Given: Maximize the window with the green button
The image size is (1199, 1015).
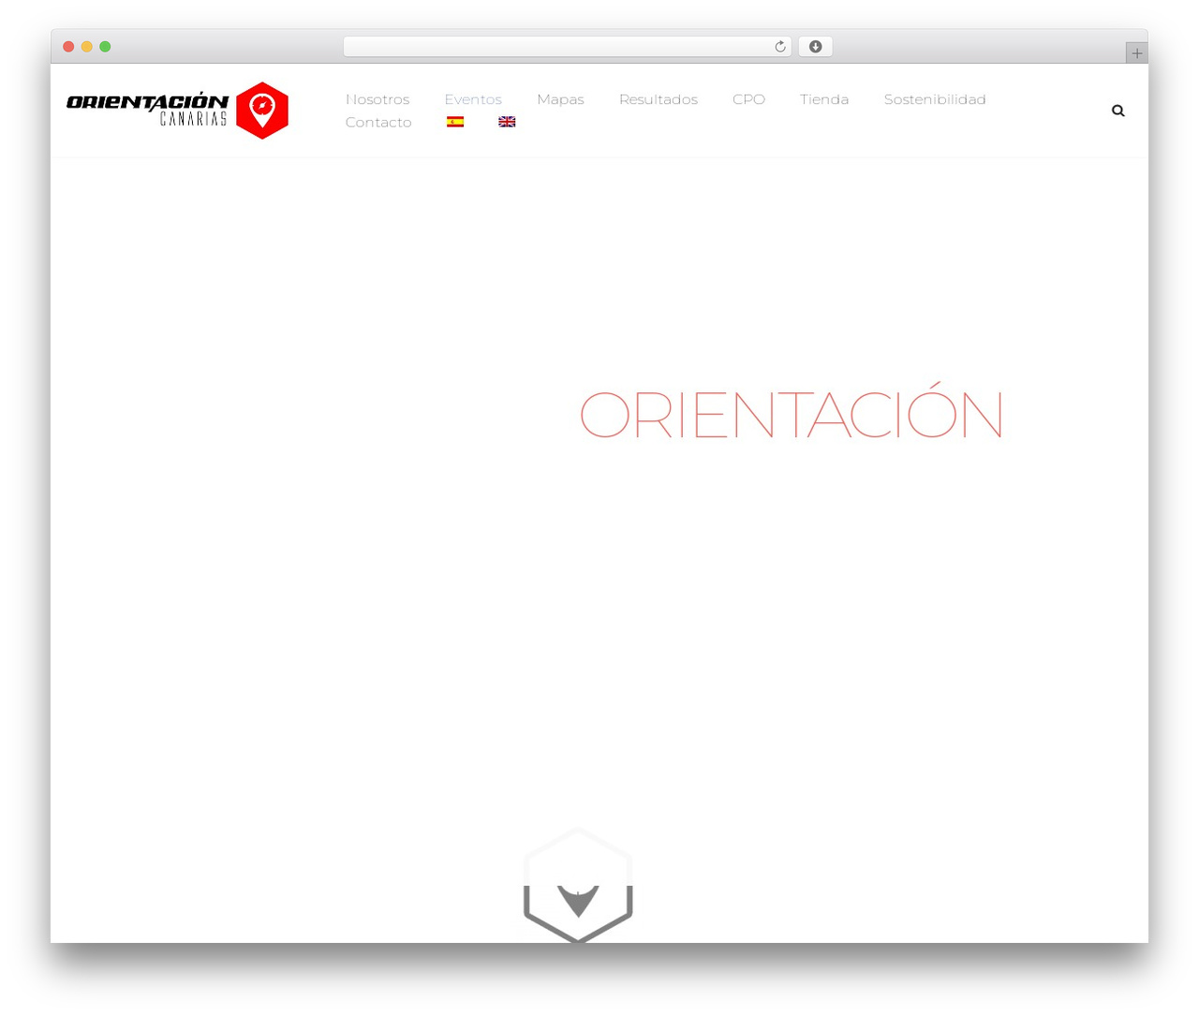Looking at the screenshot, I should click(x=105, y=47).
